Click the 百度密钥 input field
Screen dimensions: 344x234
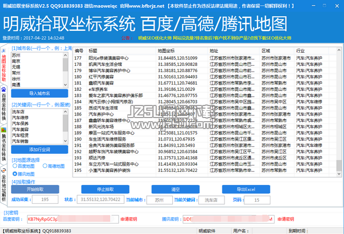(x=73, y=219)
